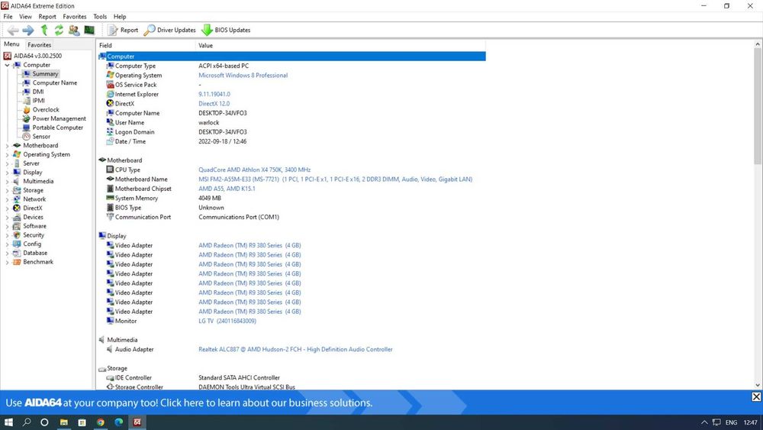Click the Back navigation arrow
The image size is (763, 430).
click(x=13, y=31)
